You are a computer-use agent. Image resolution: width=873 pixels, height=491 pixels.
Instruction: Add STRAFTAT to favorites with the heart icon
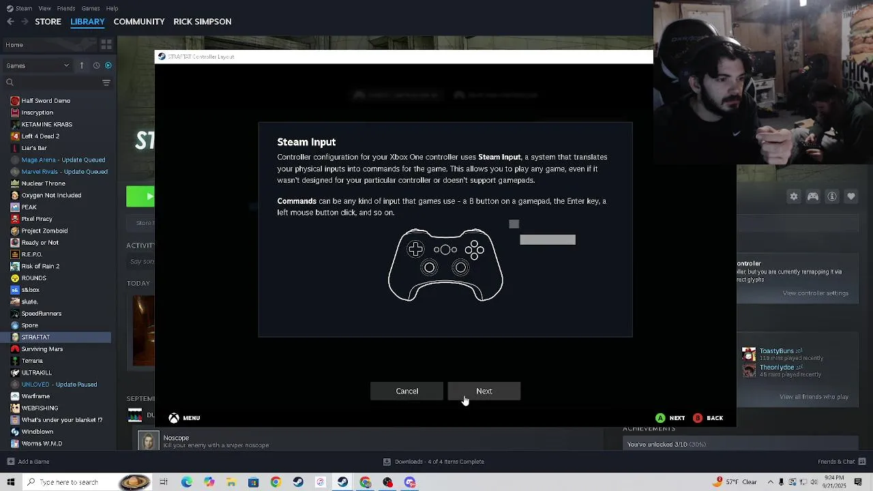(x=851, y=196)
